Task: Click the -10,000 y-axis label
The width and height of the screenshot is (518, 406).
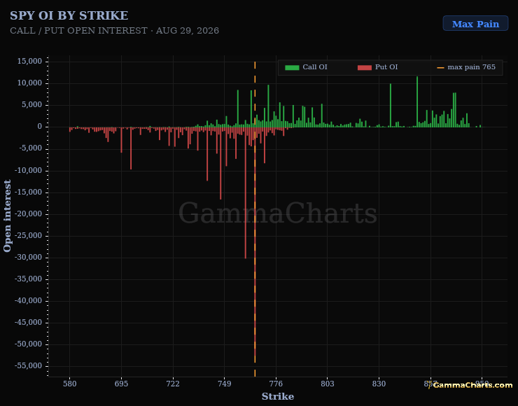Action: coord(29,170)
